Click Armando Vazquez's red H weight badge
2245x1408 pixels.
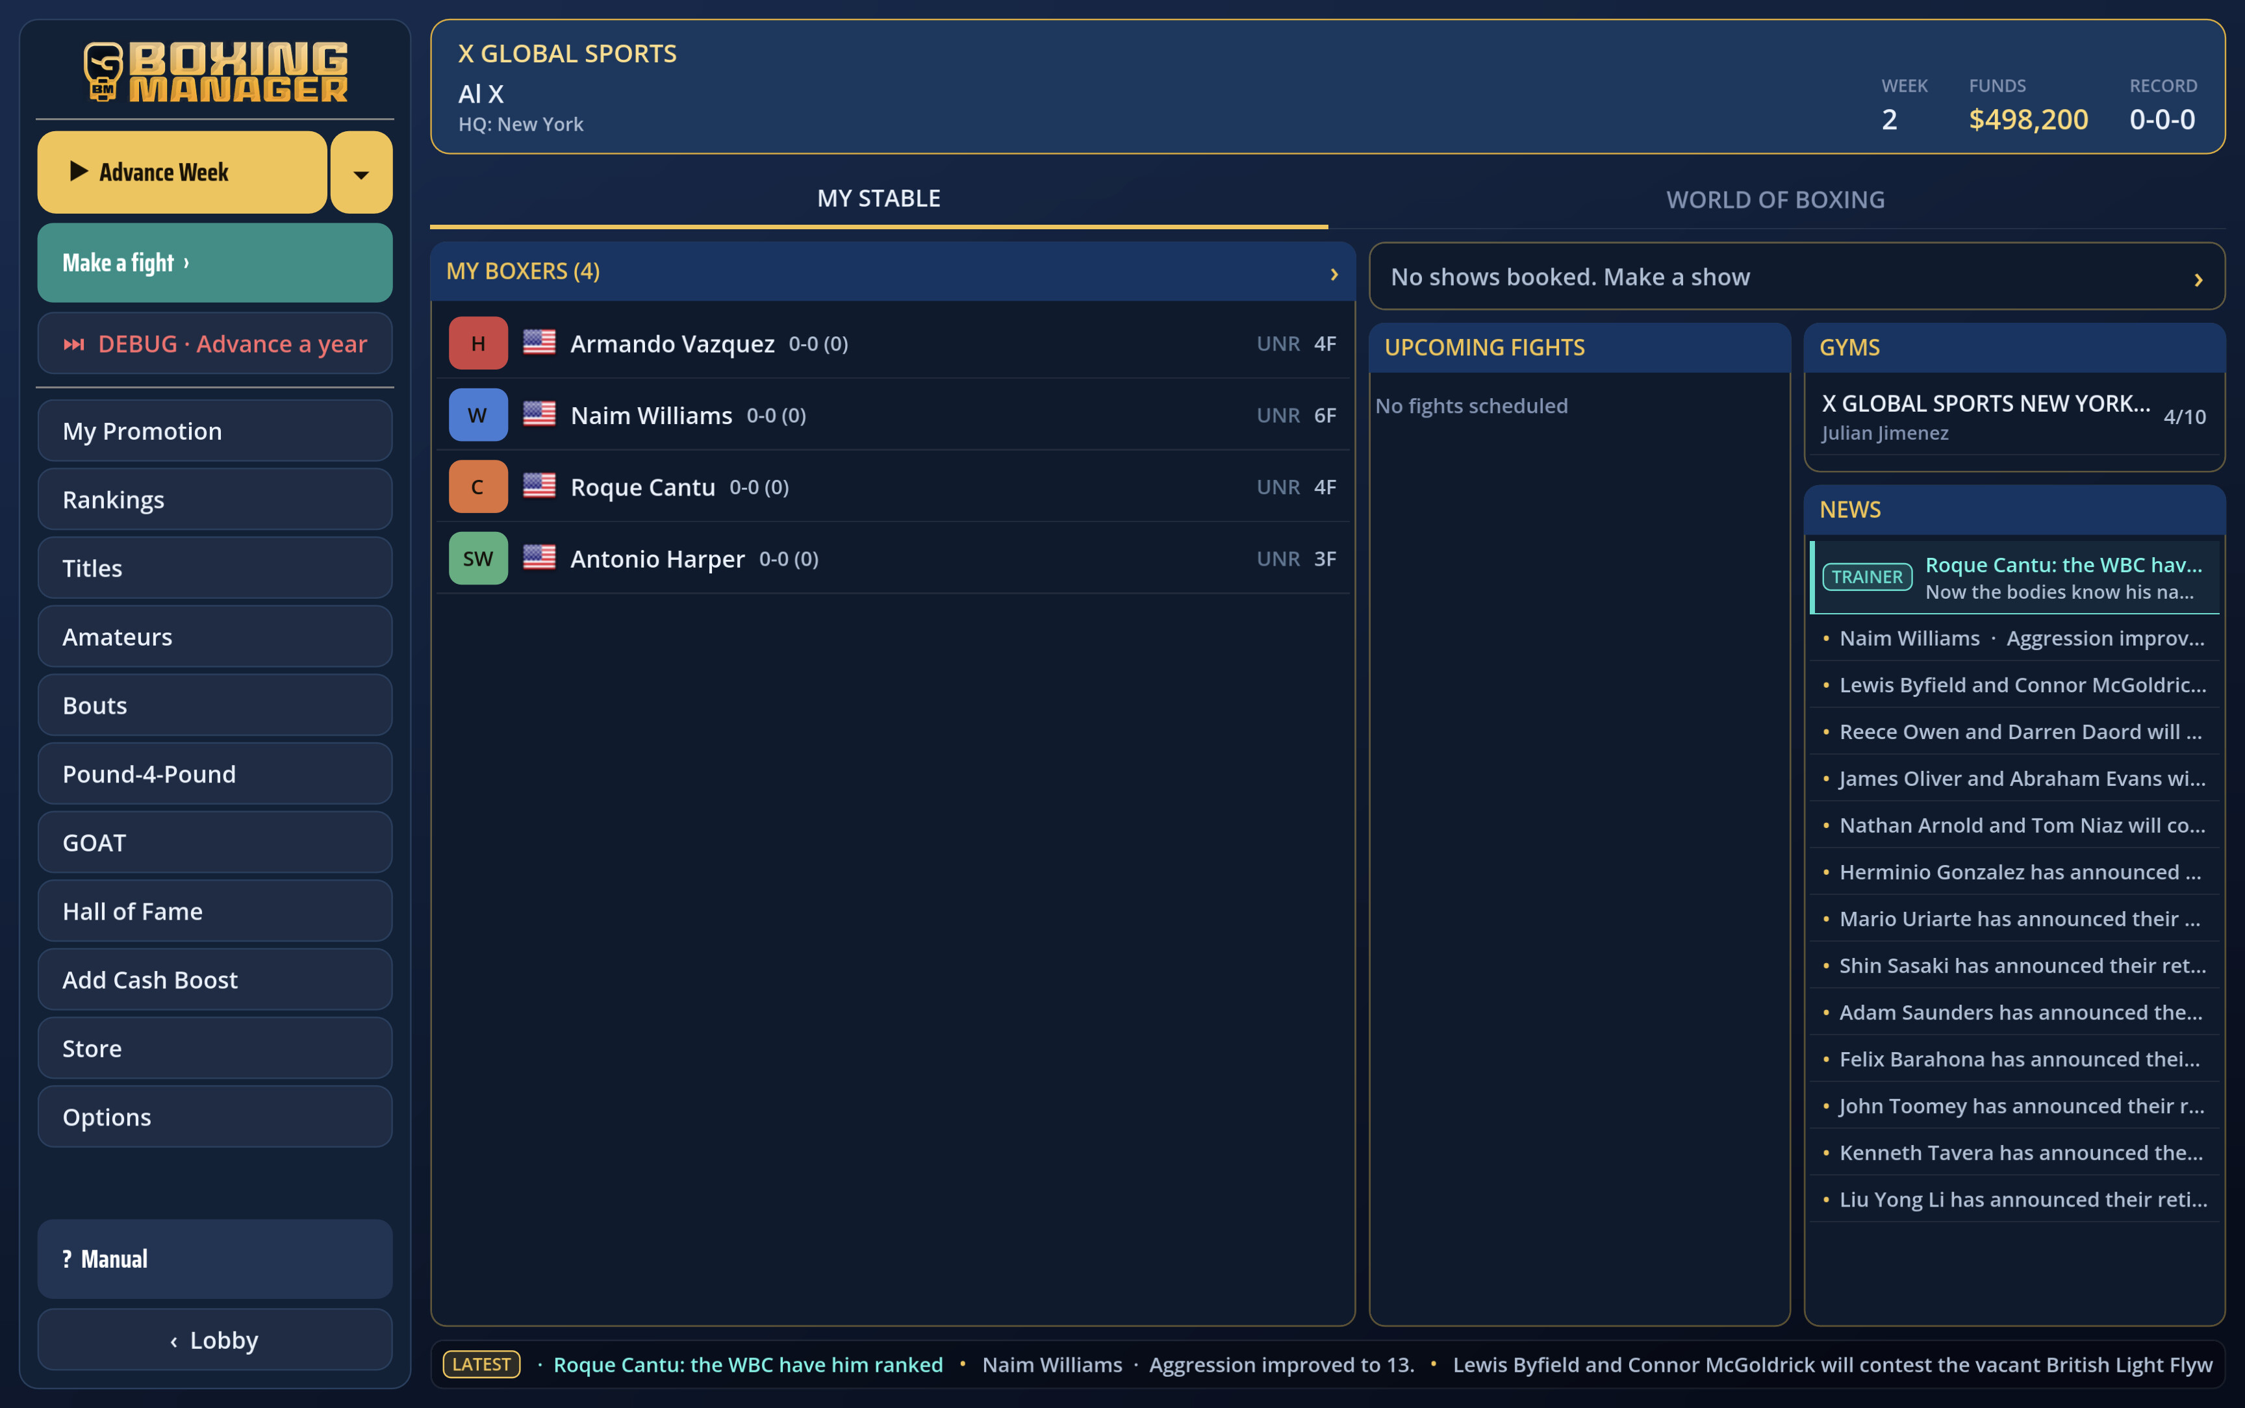coord(477,344)
